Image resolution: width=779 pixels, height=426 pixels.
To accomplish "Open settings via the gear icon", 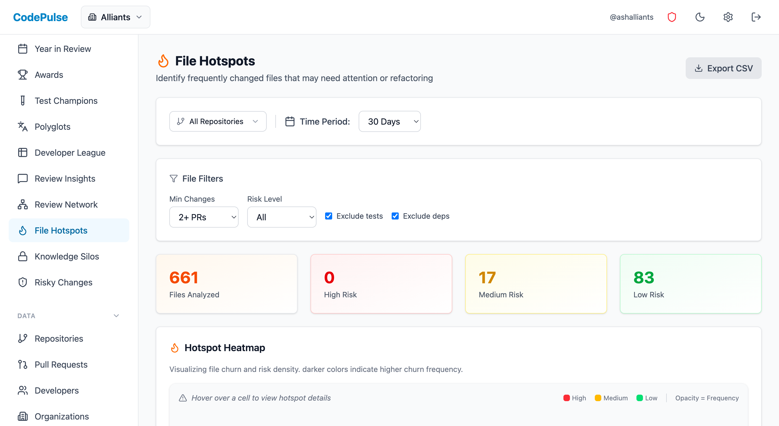I will (x=728, y=17).
